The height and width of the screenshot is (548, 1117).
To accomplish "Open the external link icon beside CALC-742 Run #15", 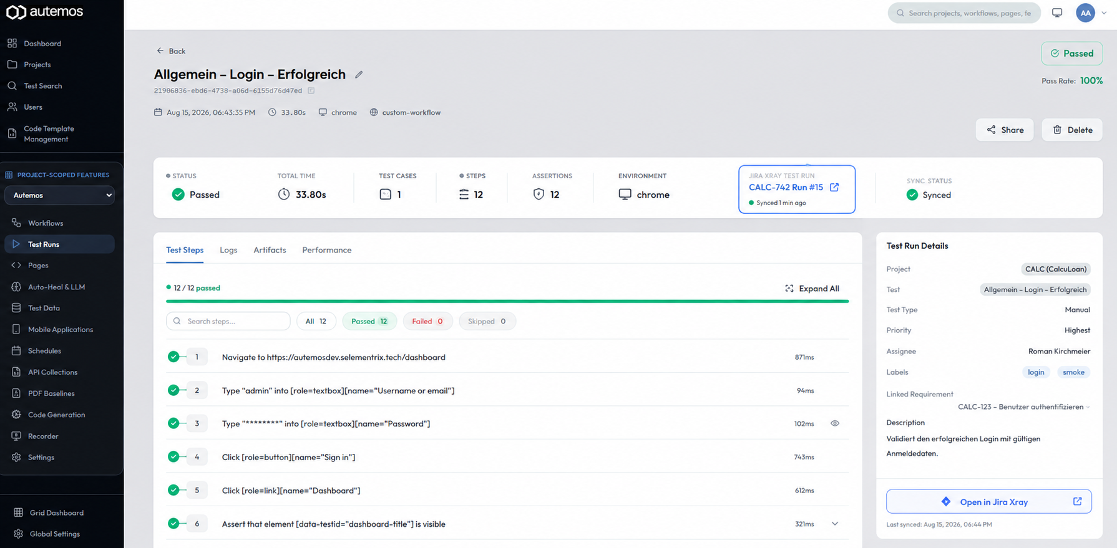I will tap(834, 187).
